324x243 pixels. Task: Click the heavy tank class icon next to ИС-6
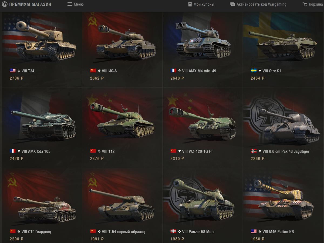(x=99, y=71)
